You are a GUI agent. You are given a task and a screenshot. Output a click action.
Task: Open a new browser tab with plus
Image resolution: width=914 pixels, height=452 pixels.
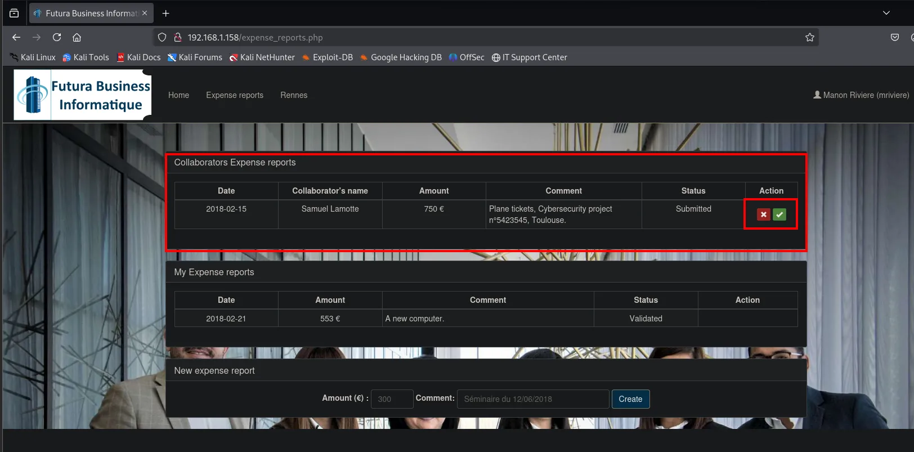pyautogui.click(x=165, y=13)
